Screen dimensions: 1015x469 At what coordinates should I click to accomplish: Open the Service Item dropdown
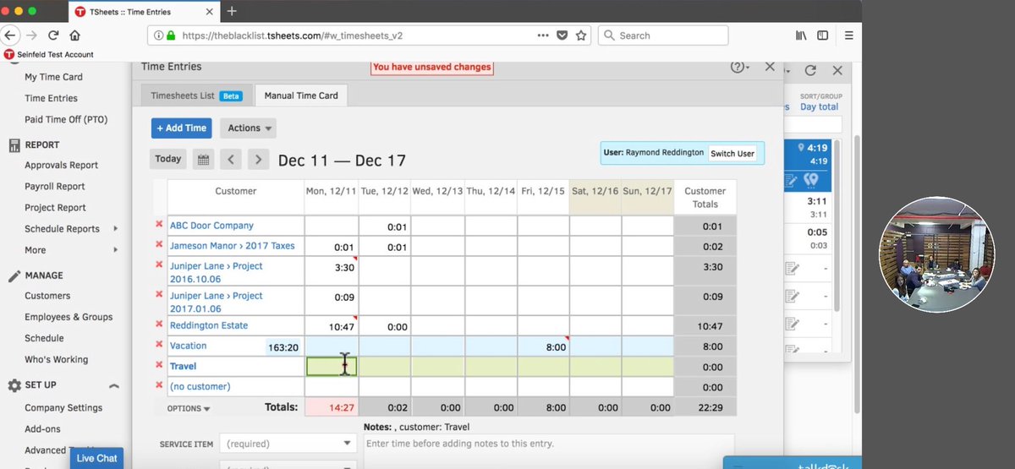[288, 443]
